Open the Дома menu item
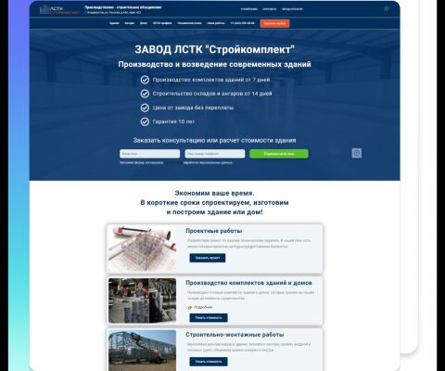The image size is (445, 371). [x=144, y=23]
